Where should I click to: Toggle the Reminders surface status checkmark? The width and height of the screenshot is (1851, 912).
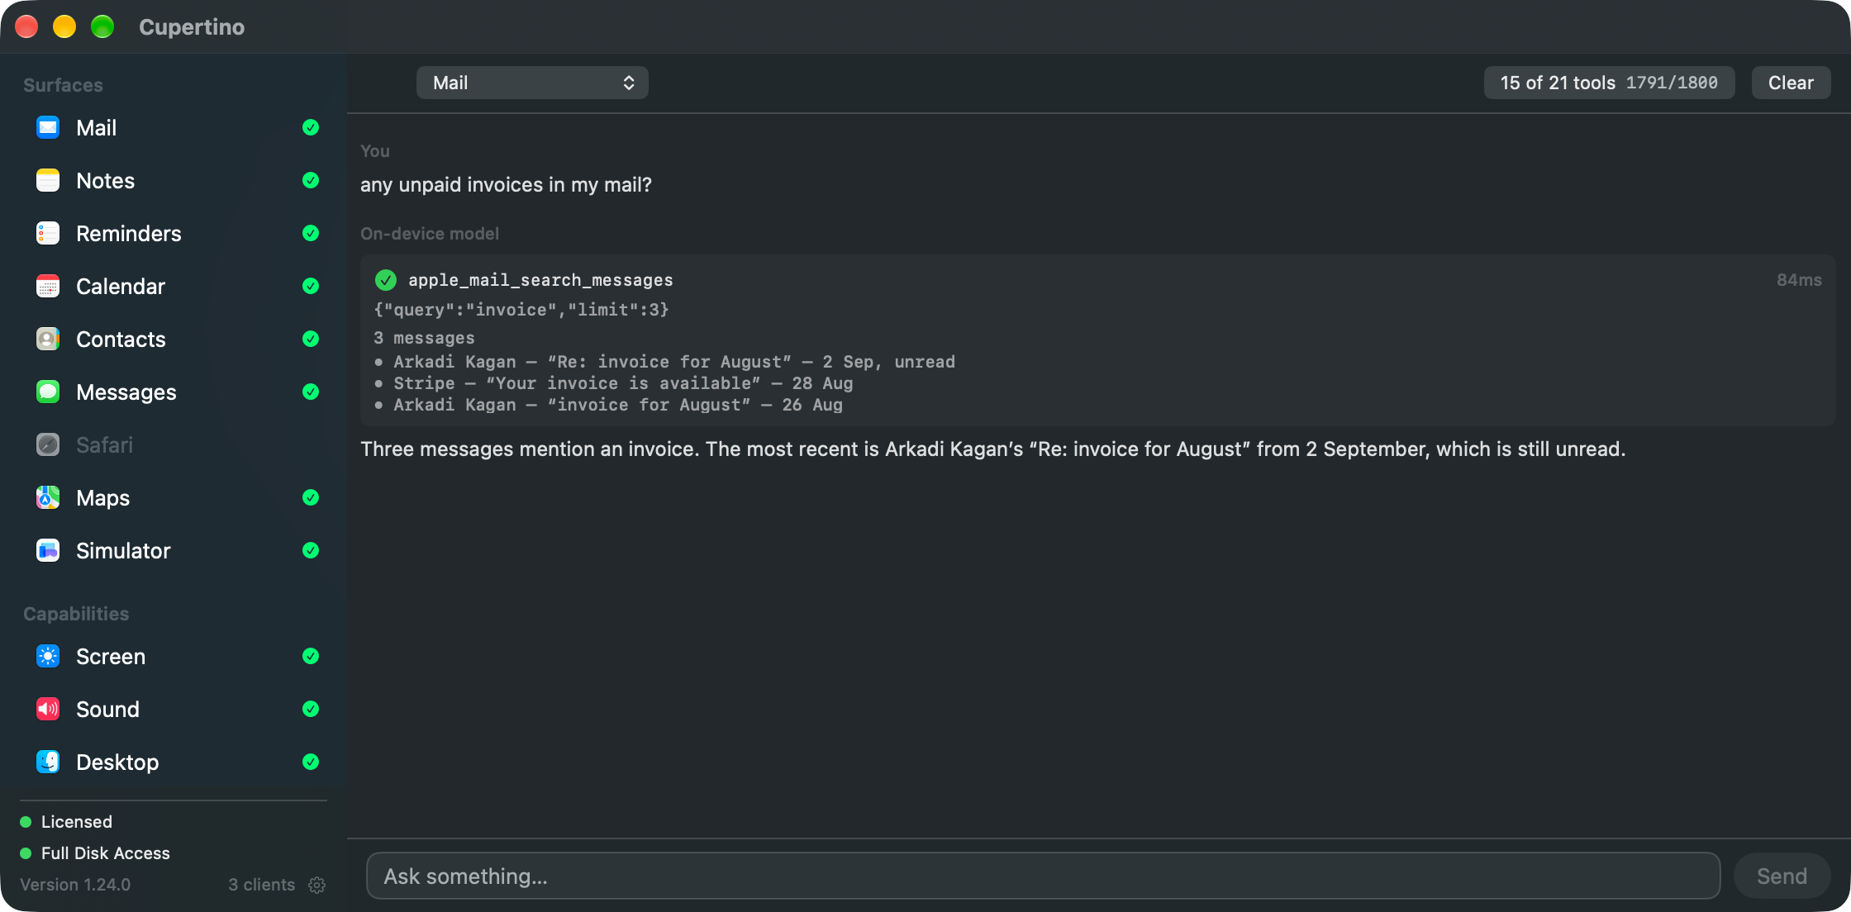tap(311, 233)
